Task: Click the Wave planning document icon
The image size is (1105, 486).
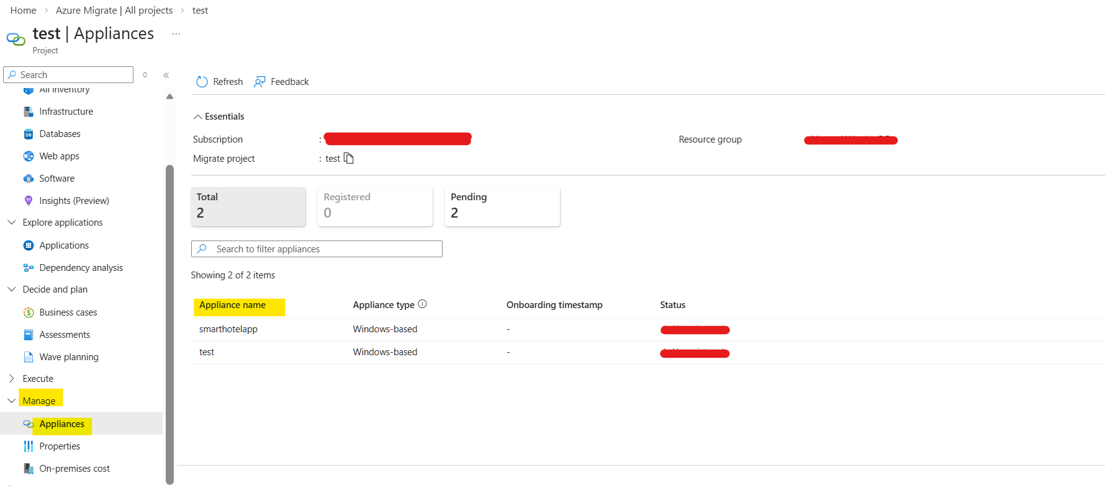Action: (x=29, y=357)
